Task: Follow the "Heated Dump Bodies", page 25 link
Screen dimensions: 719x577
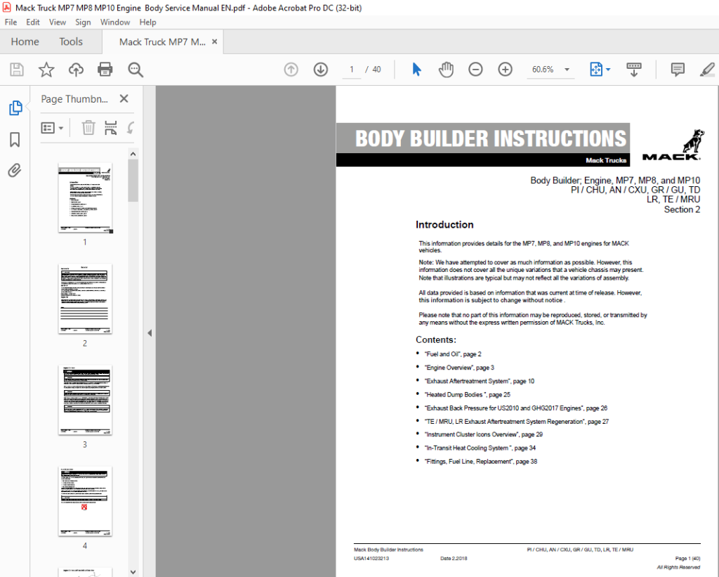Action: coord(467,394)
